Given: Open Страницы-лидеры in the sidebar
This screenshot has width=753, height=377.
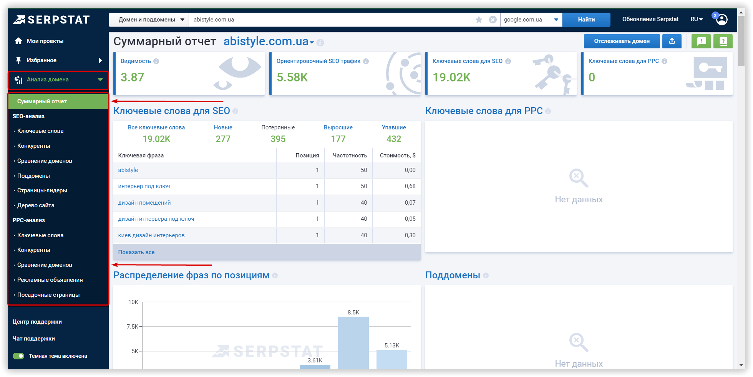Looking at the screenshot, I should tap(42, 190).
